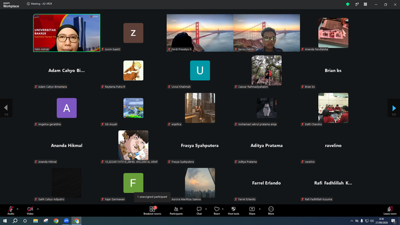Select ABHEL WILLIAM AL ARAP's cartoon avatar

click(133, 146)
